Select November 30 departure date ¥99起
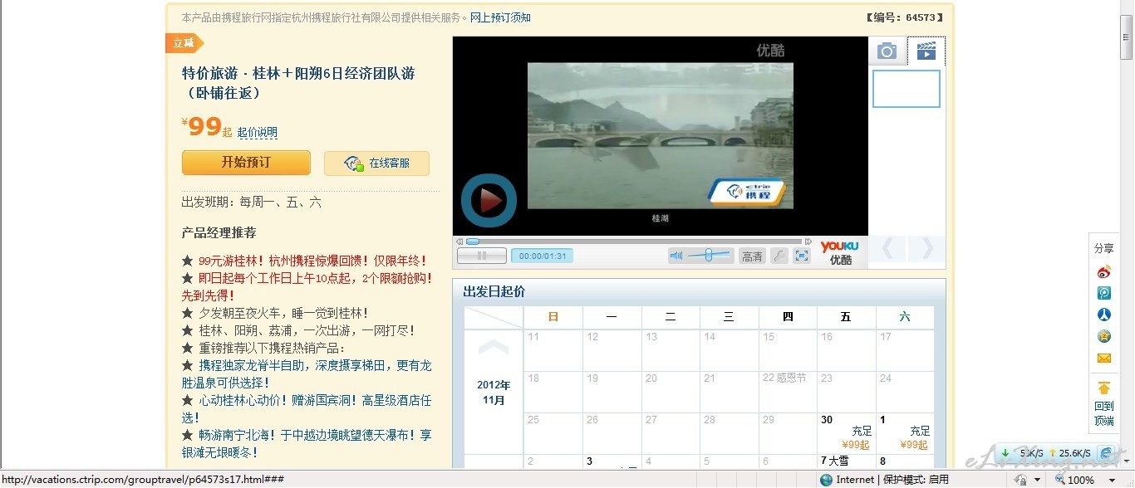Screen dimensions: 1135x488 (846, 432)
